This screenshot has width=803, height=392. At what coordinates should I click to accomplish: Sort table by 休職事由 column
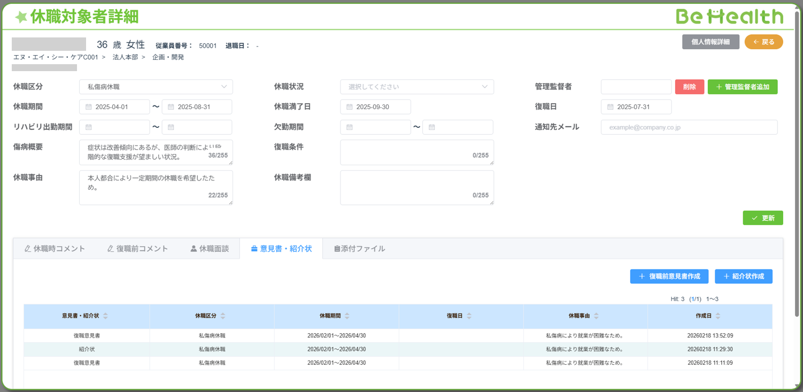pos(596,316)
